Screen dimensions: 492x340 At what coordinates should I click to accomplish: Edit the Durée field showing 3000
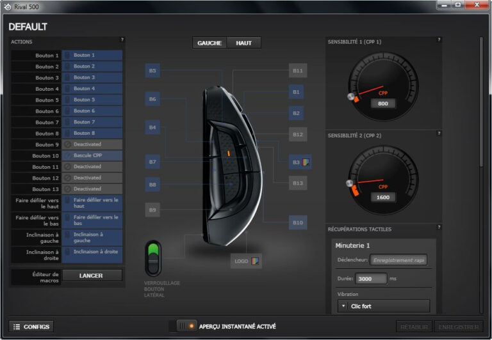[371, 279]
